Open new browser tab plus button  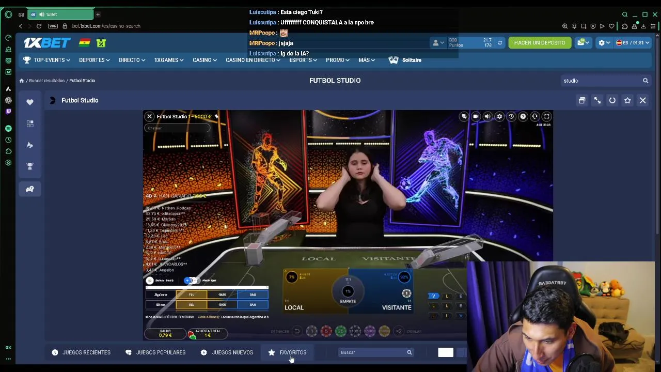pos(98,14)
